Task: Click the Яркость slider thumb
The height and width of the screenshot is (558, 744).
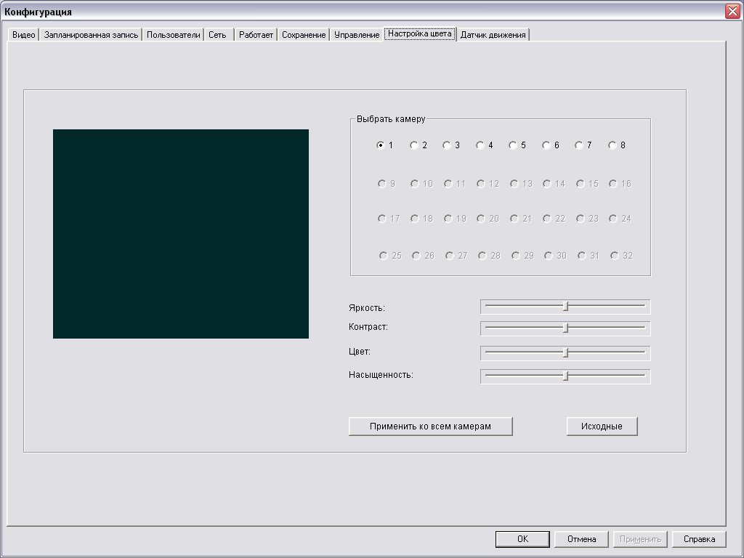Action: [x=566, y=307]
